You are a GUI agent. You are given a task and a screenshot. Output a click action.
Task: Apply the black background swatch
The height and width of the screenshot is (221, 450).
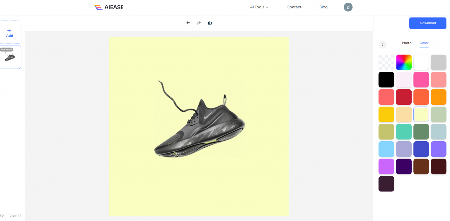(386, 79)
